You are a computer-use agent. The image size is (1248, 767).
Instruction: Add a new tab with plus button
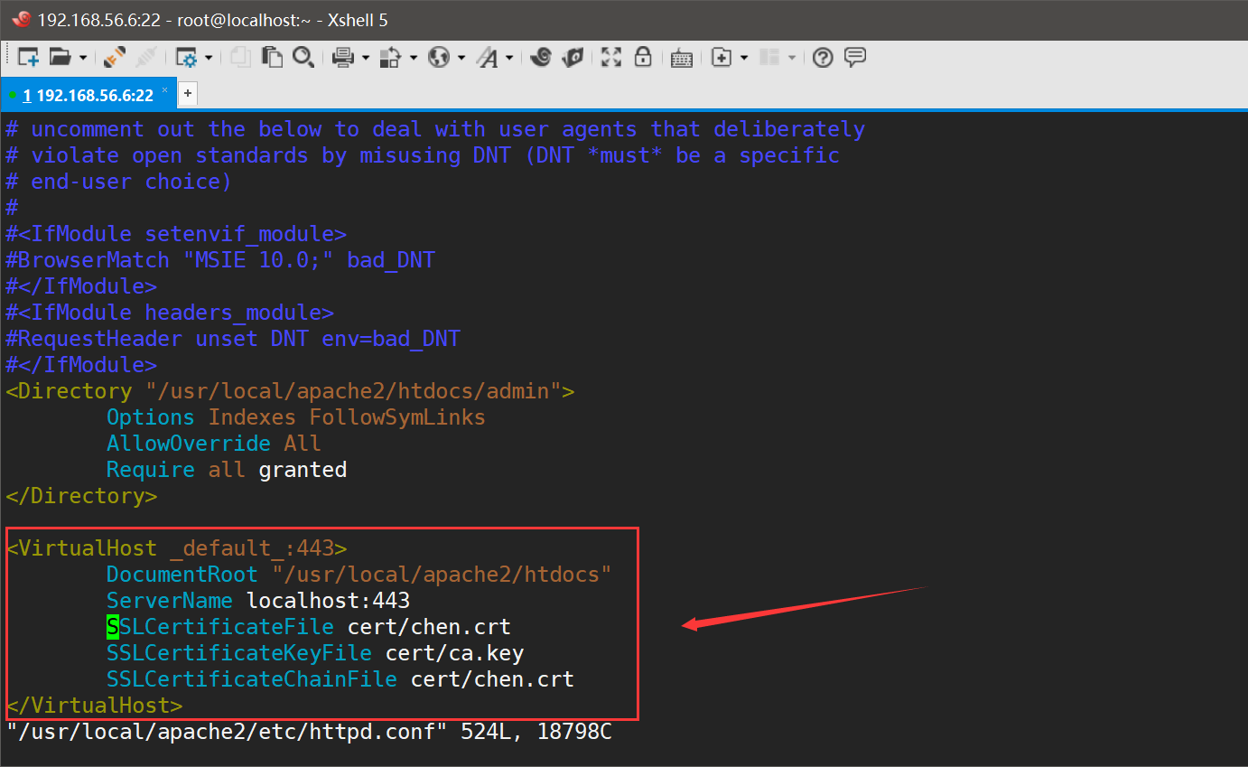(188, 93)
